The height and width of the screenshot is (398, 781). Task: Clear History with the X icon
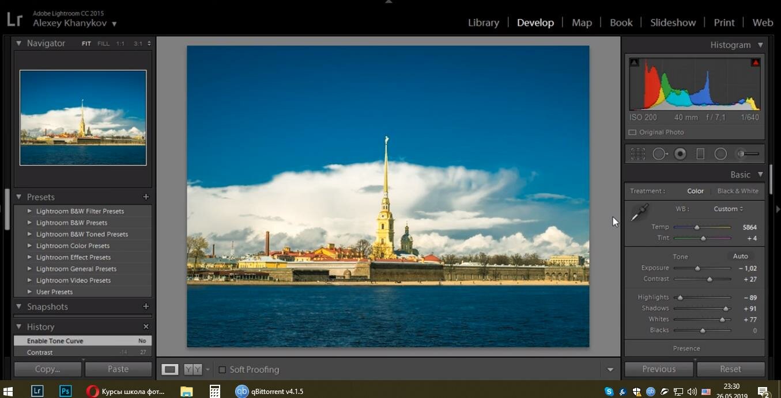tap(146, 327)
